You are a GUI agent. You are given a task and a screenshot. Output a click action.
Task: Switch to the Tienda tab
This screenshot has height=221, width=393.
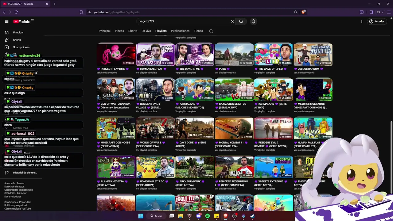click(198, 31)
